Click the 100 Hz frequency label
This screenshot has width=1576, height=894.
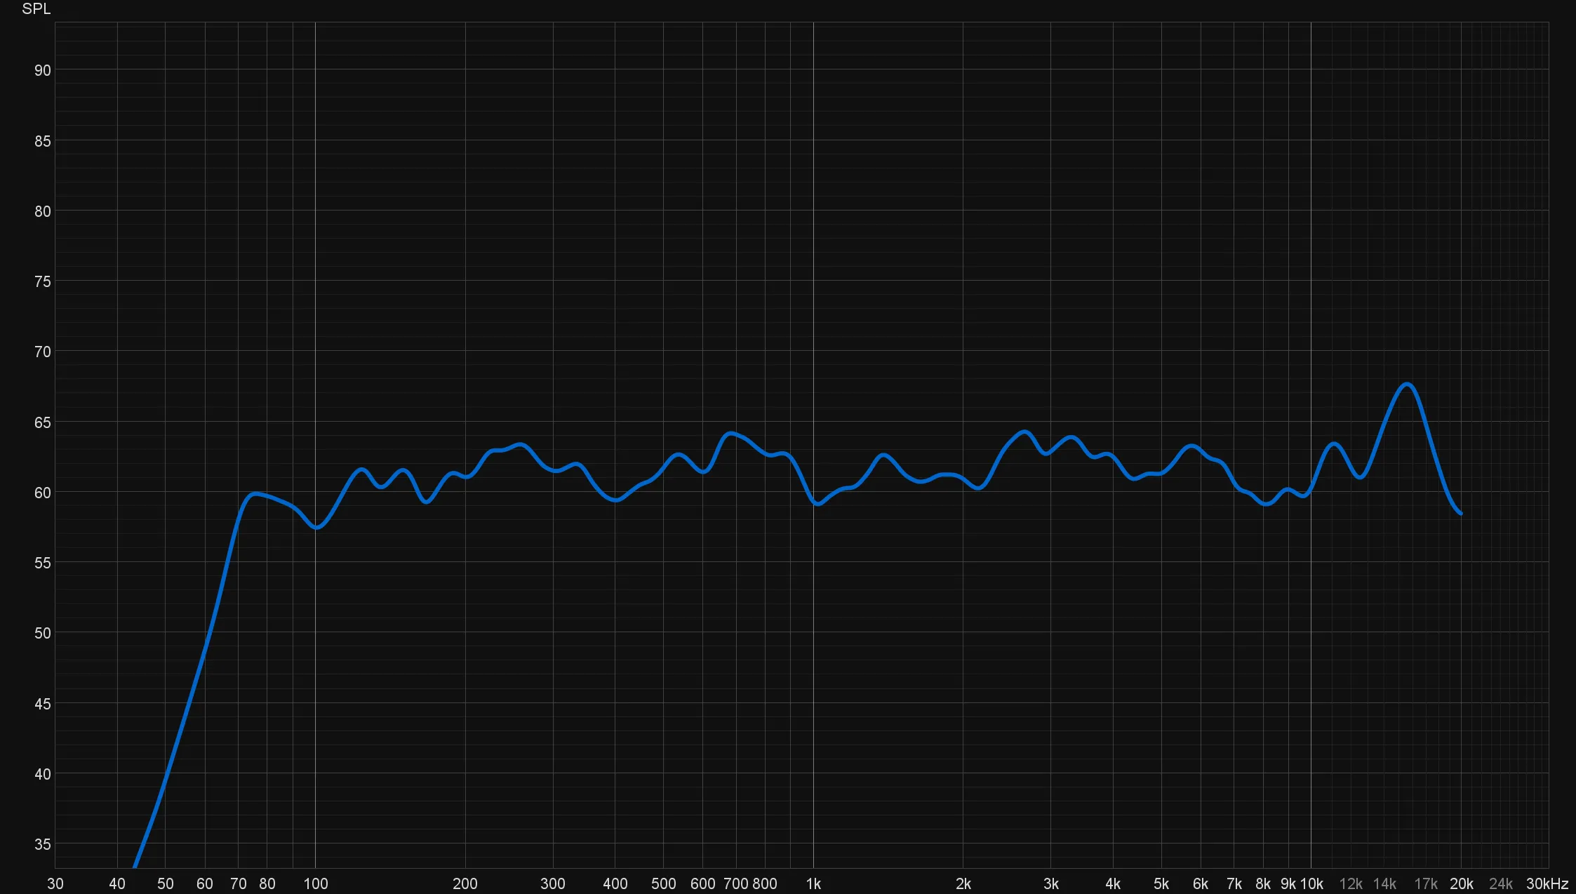click(316, 883)
